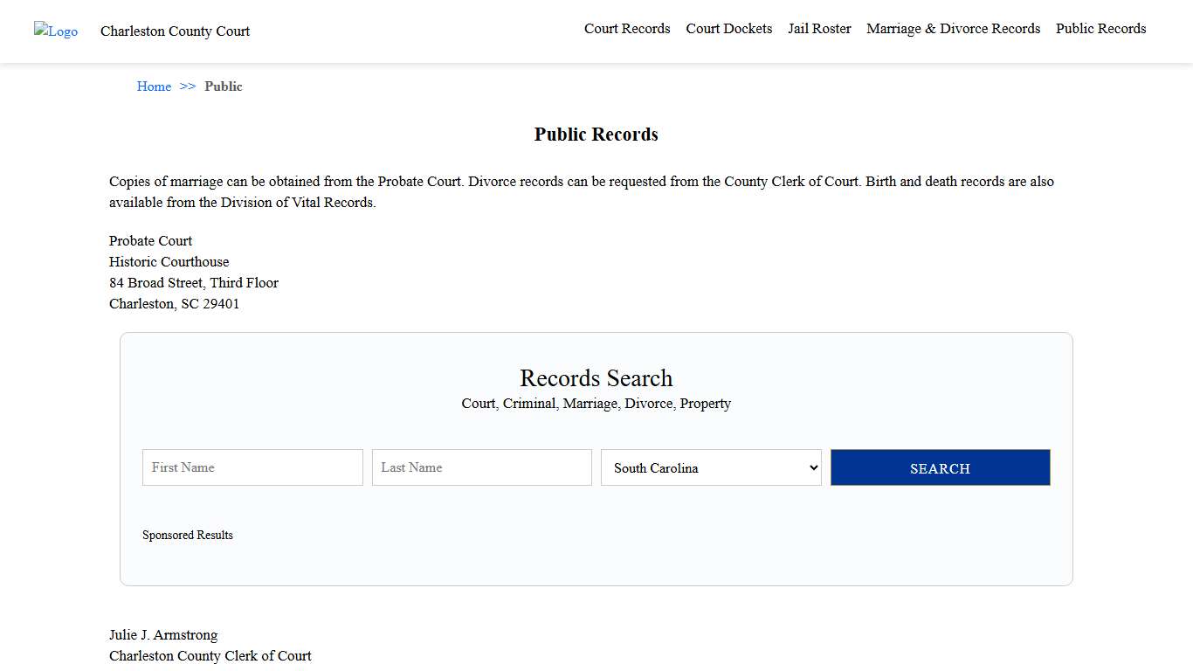Image resolution: width=1193 pixels, height=671 pixels.
Task: Focus the Last Name input field
Action: coord(481,467)
